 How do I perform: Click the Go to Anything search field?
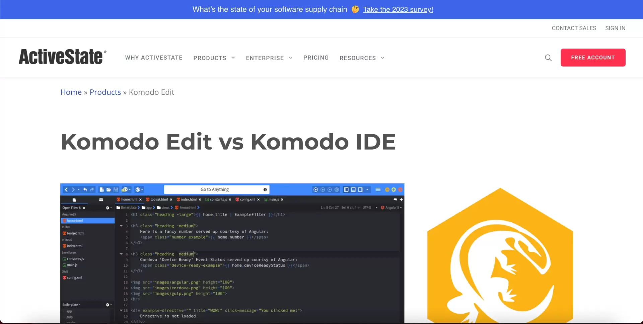coord(216,189)
